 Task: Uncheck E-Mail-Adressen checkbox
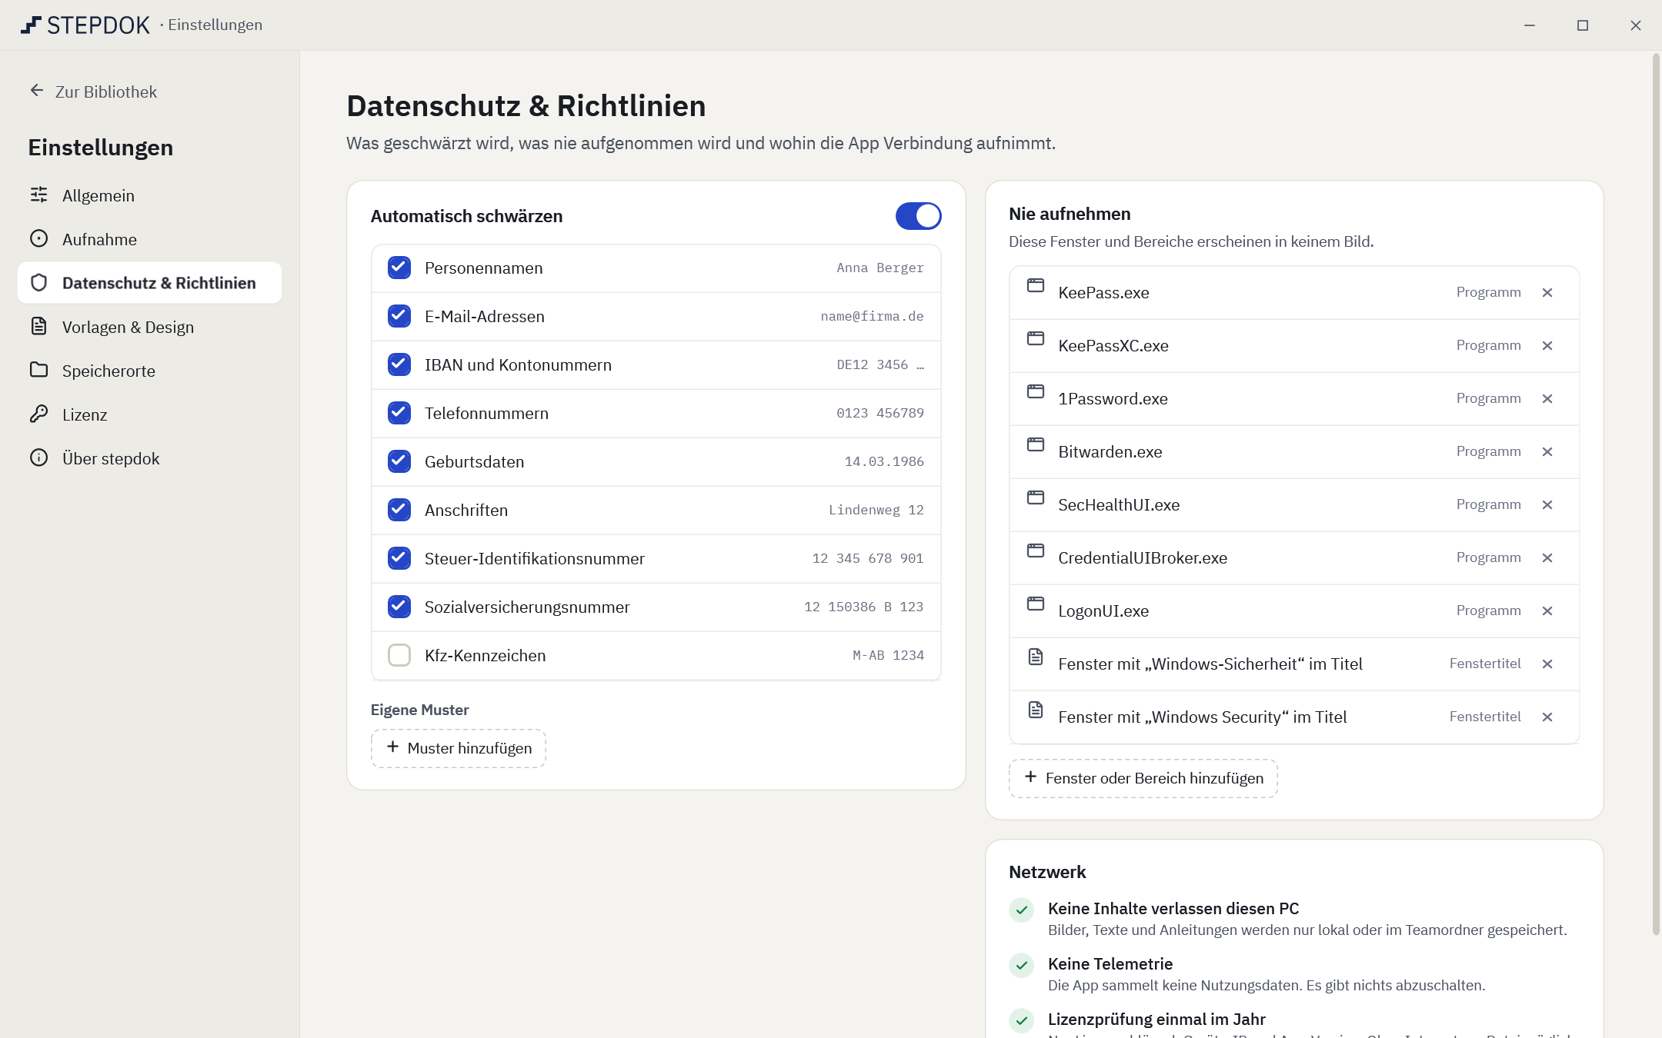click(x=399, y=316)
